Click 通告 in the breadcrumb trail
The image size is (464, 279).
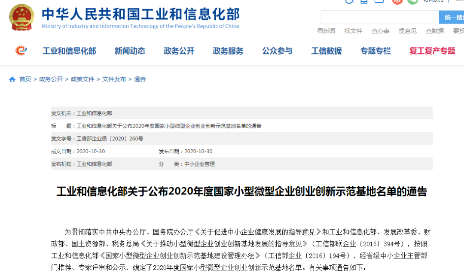coord(140,79)
